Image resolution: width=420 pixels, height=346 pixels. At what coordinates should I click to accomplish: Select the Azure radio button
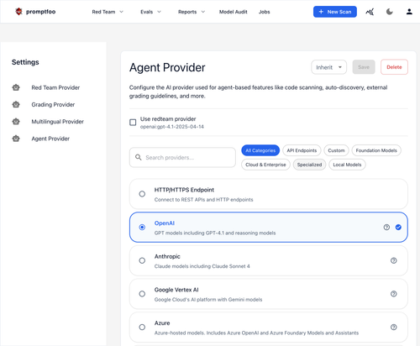[x=142, y=327]
